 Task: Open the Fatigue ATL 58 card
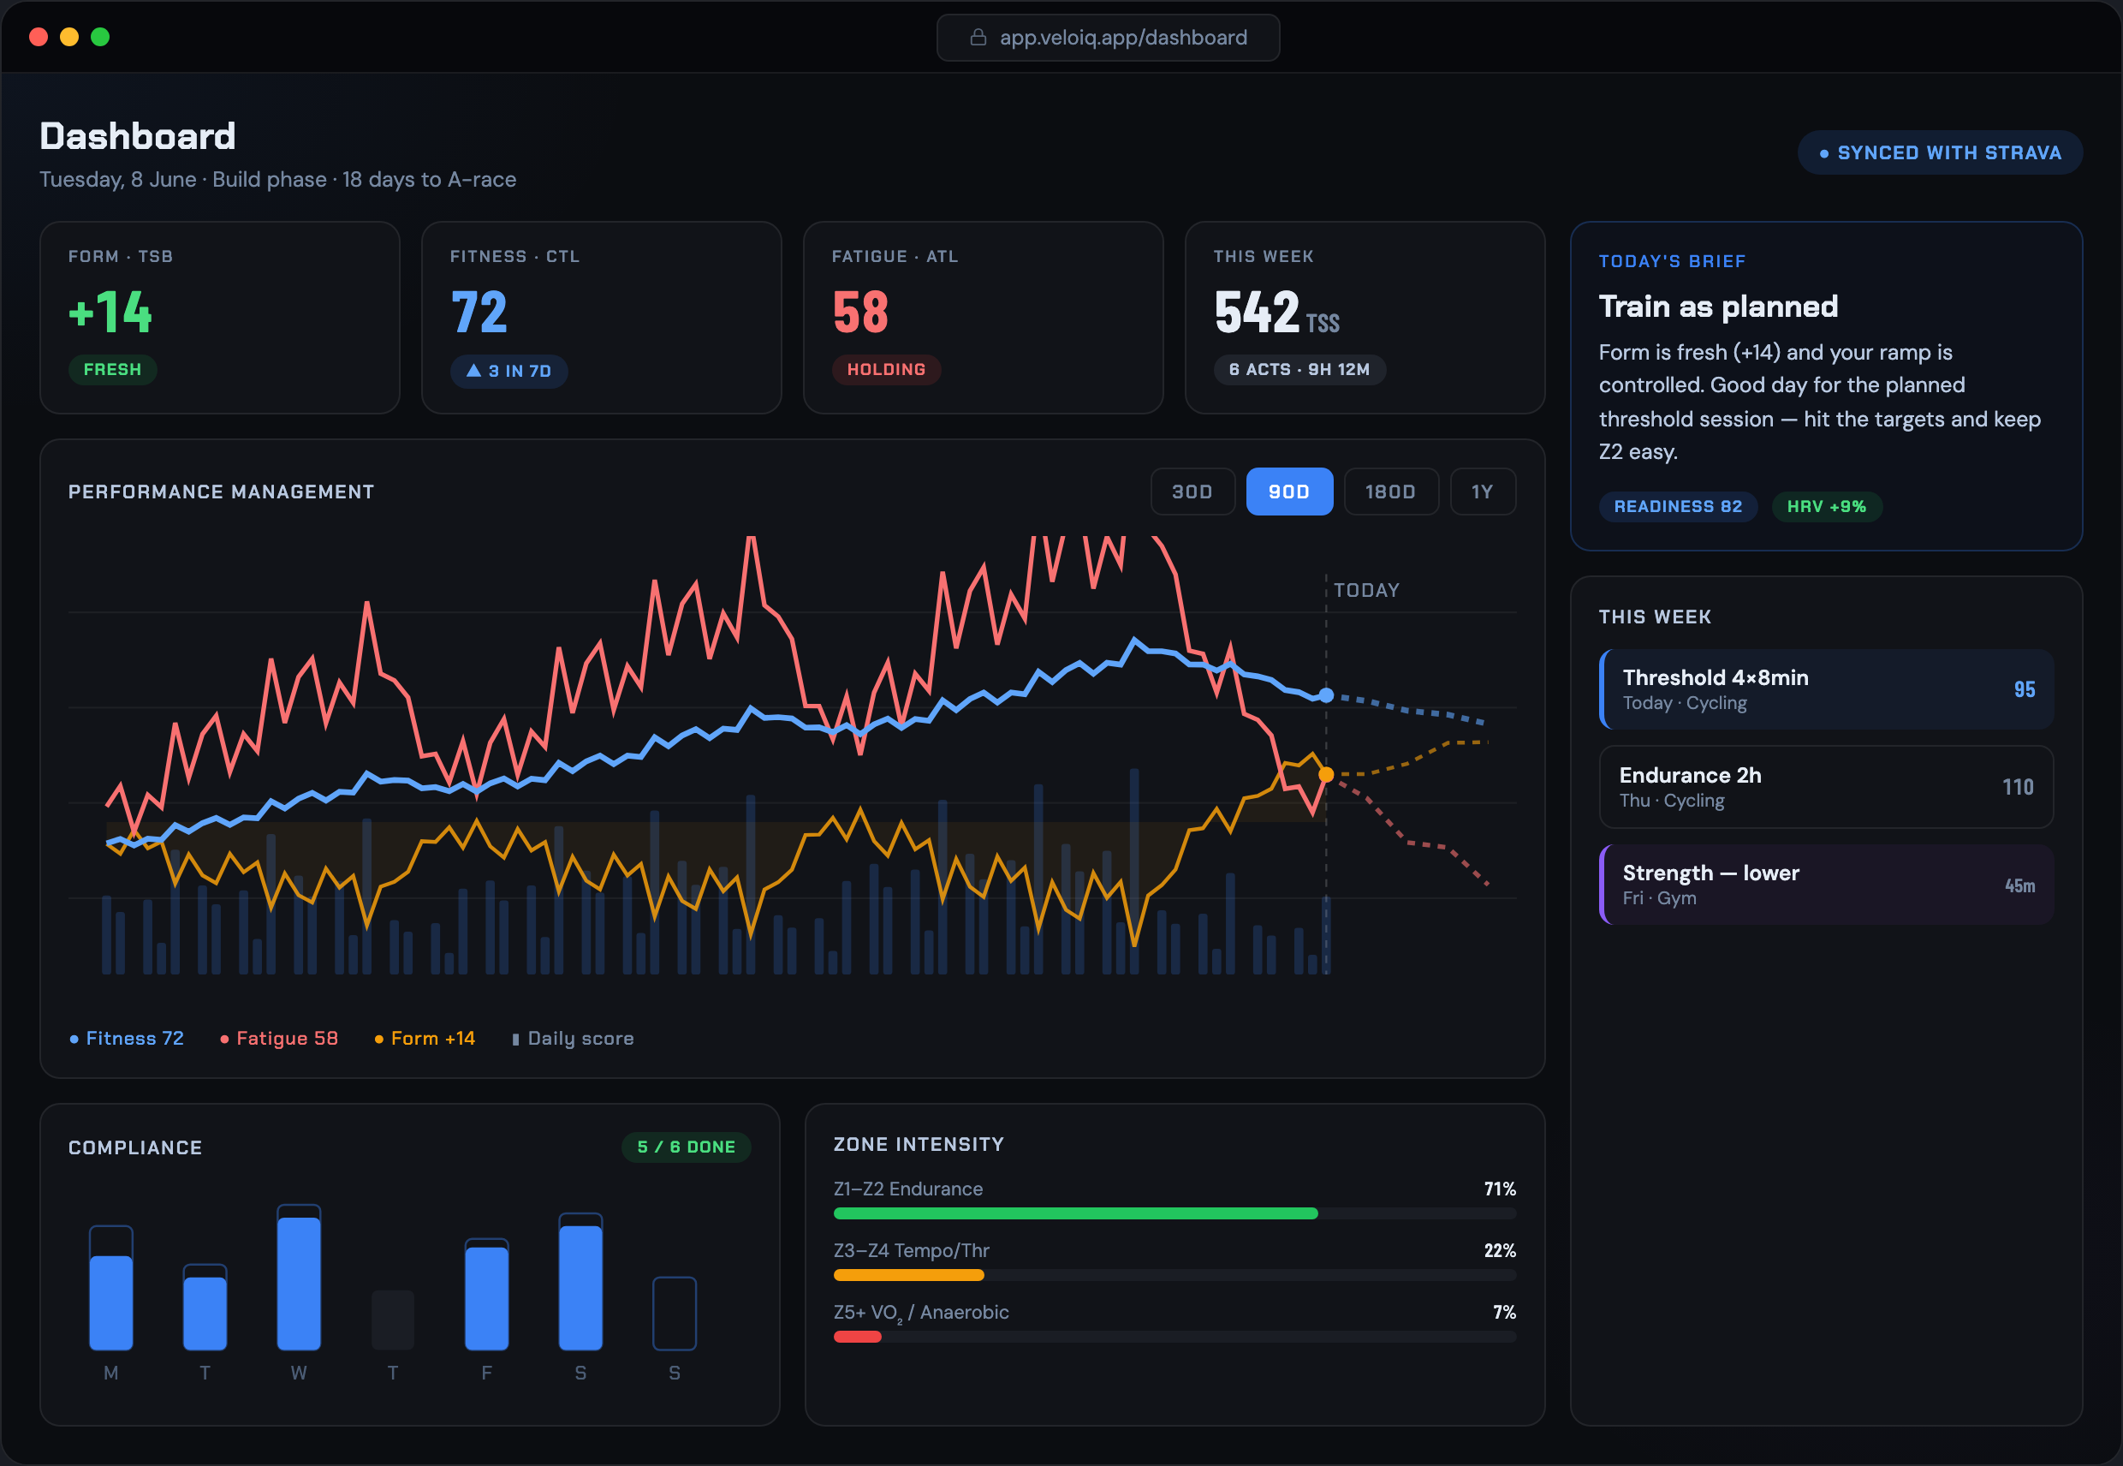click(983, 318)
